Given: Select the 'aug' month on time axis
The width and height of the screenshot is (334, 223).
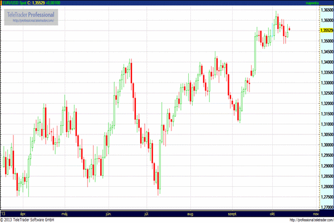Looking at the screenshot, I should (x=191, y=214).
